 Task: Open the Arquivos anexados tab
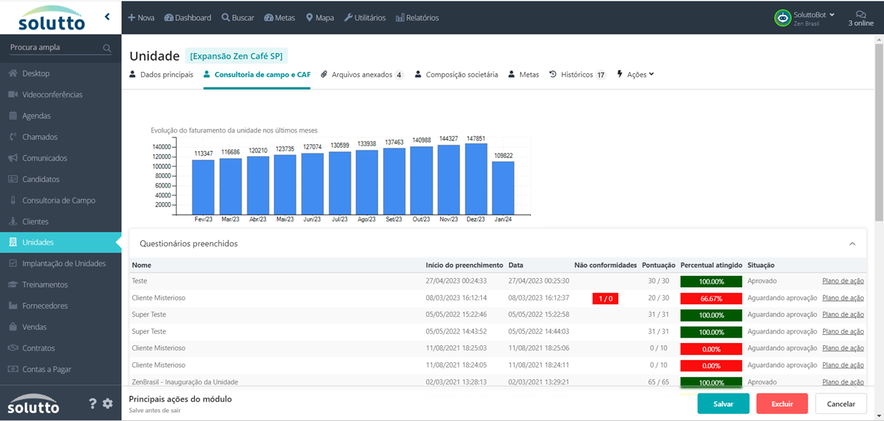(363, 75)
